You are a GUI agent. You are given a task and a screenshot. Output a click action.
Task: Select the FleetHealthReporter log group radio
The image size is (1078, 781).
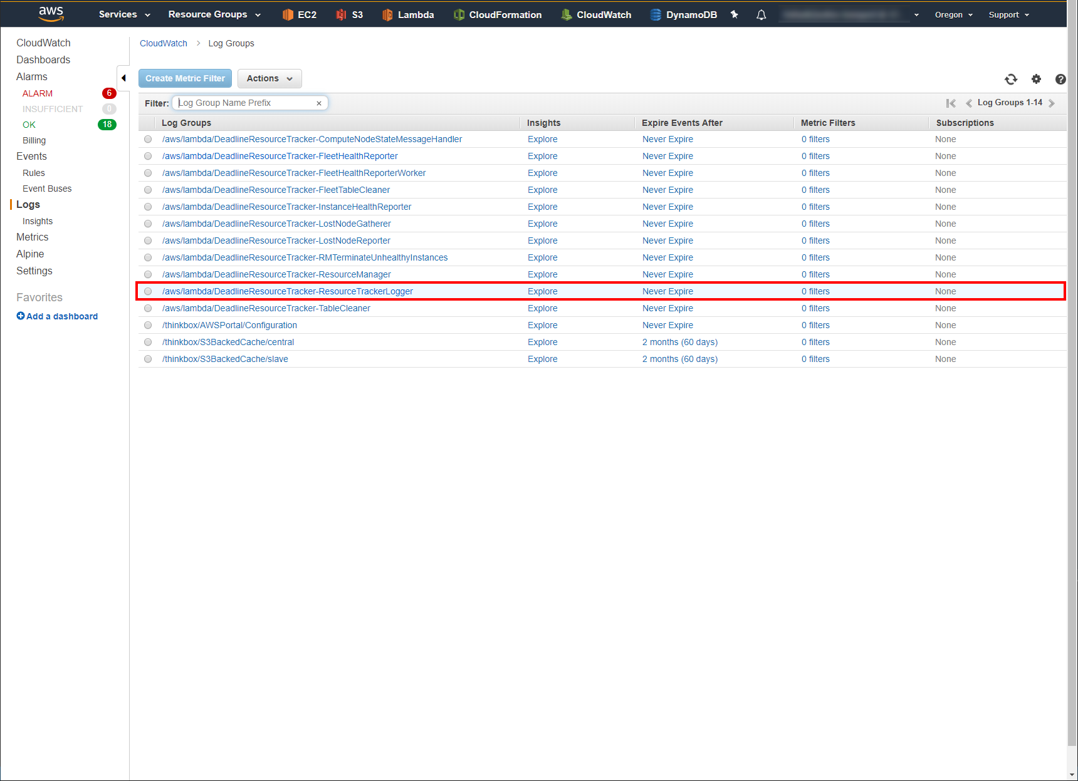(x=148, y=156)
